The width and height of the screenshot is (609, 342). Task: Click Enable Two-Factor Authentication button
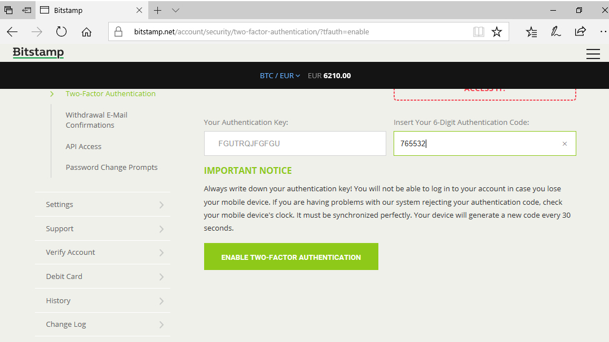tap(291, 257)
